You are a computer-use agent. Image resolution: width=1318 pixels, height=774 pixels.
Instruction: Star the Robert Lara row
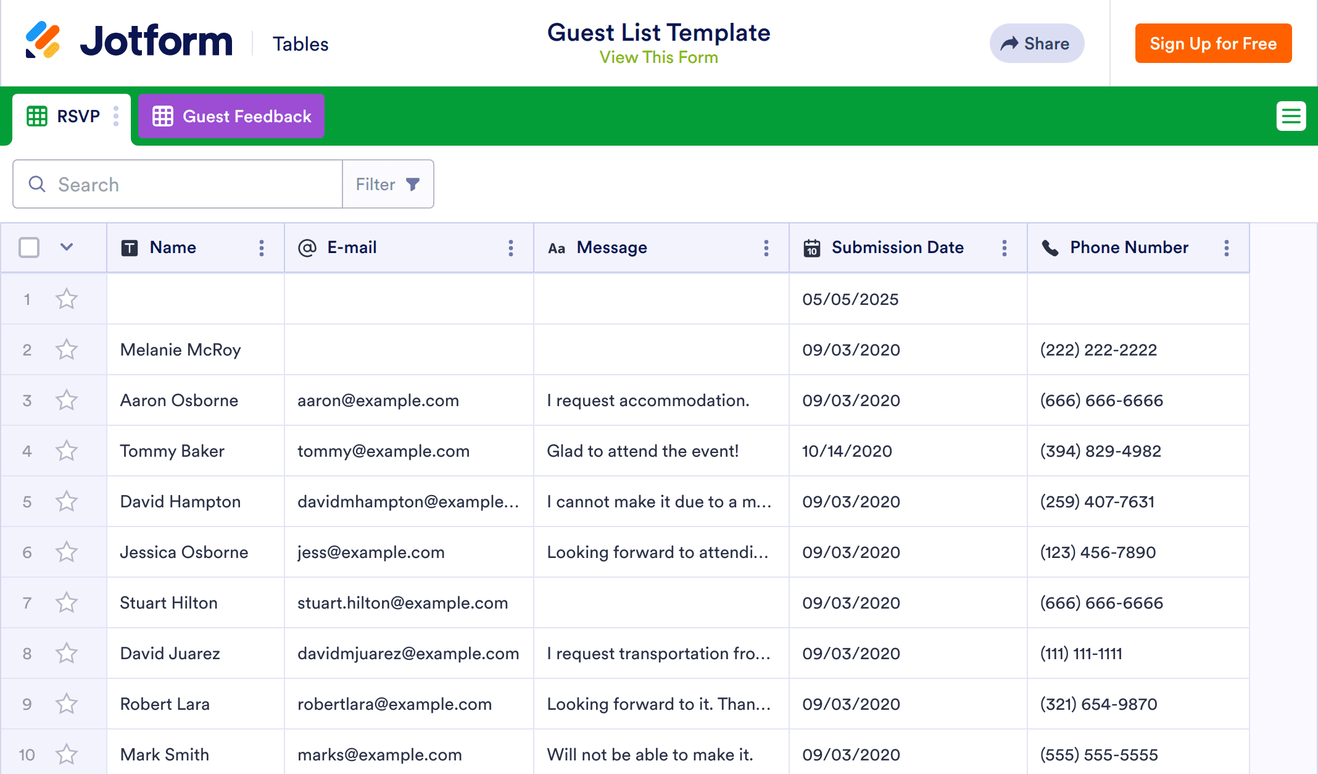click(67, 704)
